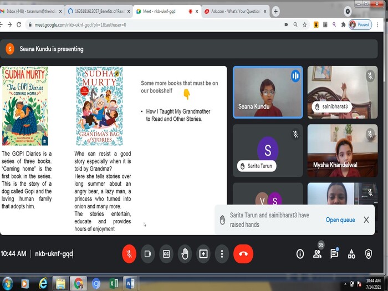Click 'How I Taught My Grandmother' bullet text
This screenshot has height=291, width=388.
178,111
